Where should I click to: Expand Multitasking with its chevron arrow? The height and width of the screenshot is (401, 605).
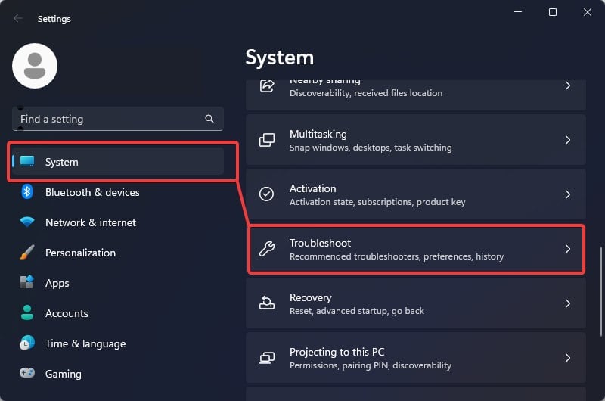(568, 140)
